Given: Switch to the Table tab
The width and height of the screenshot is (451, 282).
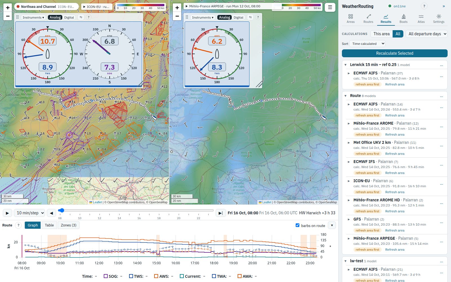Looking at the screenshot, I should point(49,225).
